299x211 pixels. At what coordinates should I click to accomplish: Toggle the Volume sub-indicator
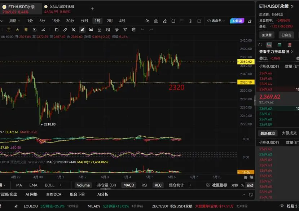pos(83,185)
